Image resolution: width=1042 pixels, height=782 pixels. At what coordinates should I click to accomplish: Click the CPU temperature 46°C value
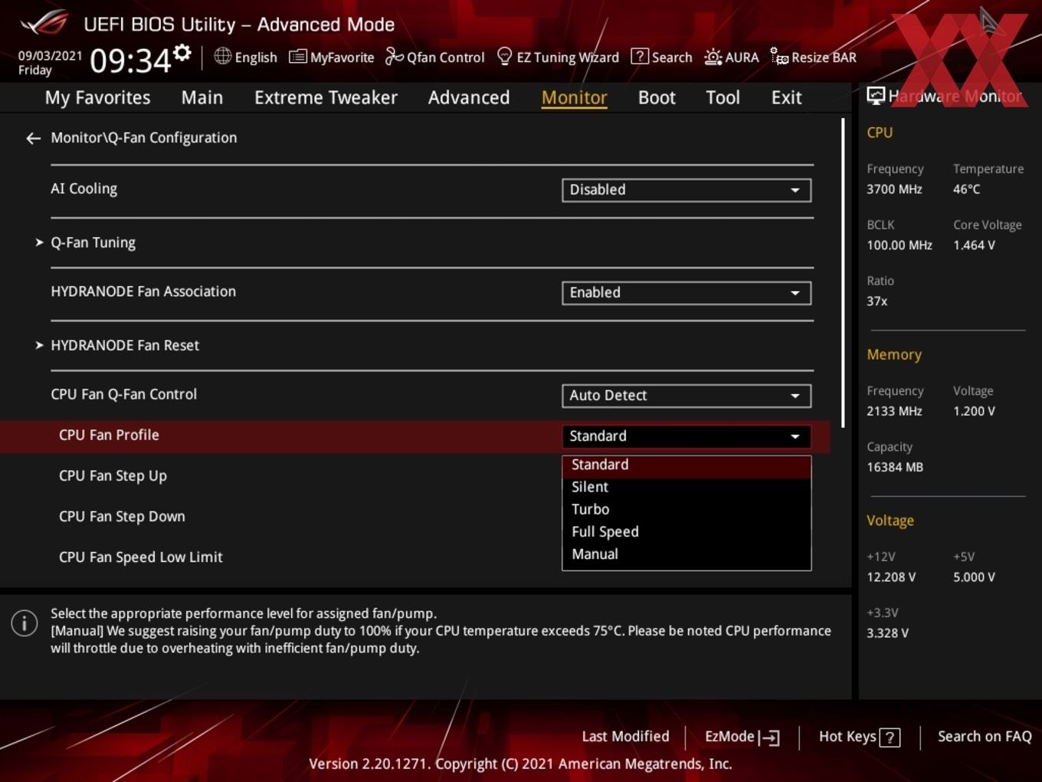tap(966, 189)
